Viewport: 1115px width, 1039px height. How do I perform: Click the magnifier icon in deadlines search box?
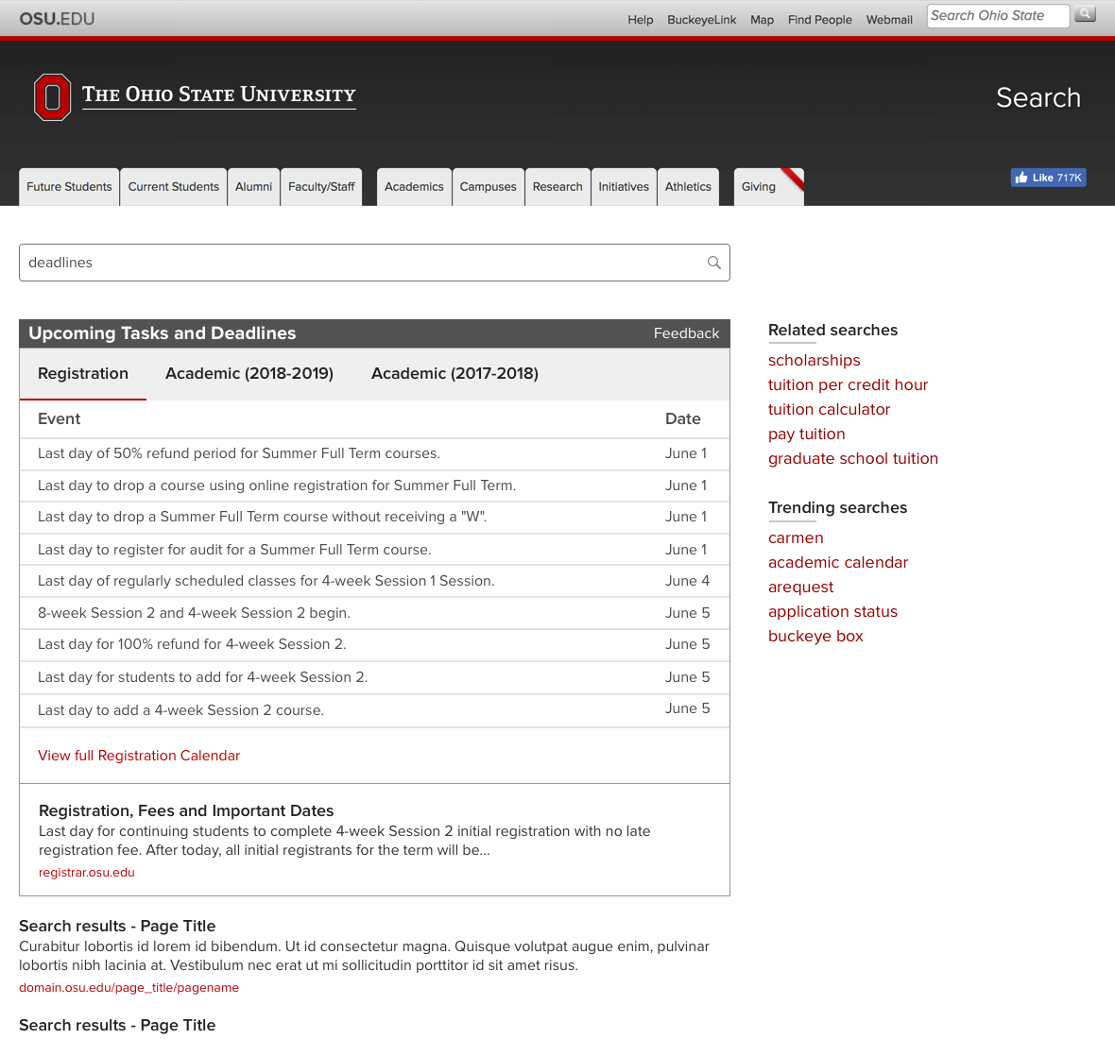coord(714,263)
